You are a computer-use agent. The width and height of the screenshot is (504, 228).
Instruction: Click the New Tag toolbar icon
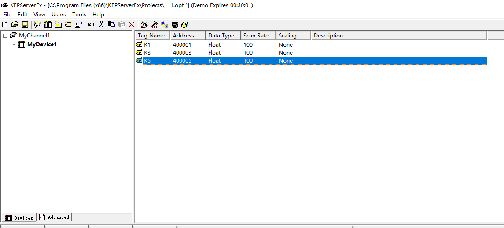[68, 25]
